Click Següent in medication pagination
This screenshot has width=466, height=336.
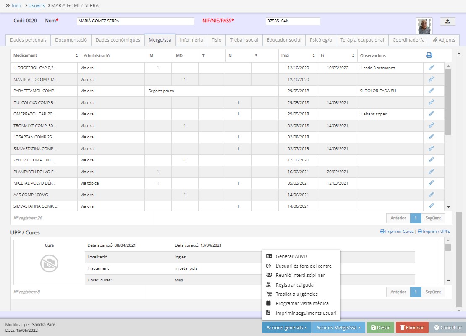click(x=433, y=218)
